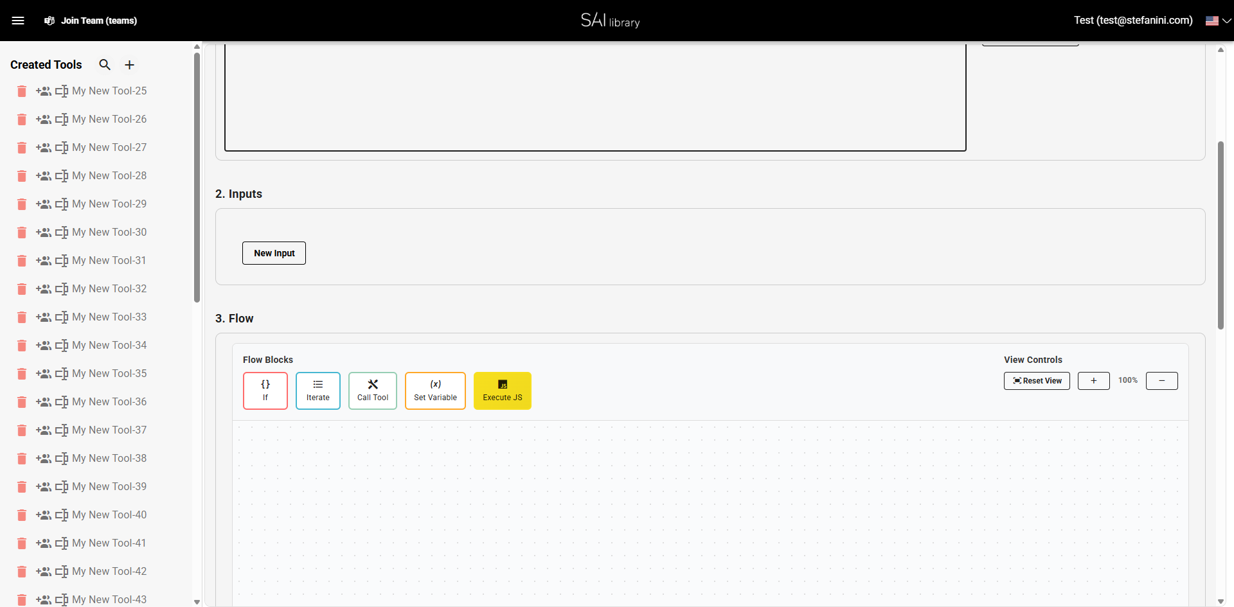Click the main page scroll-up arrow
The height and width of the screenshot is (607, 1234).
pos(1221,49)
